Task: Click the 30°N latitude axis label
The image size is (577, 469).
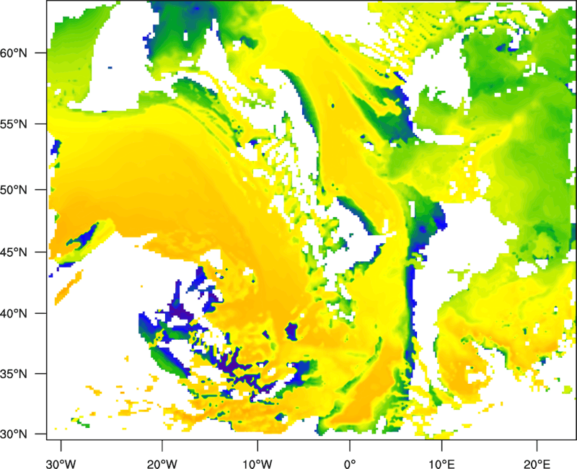Action: point(14,434)
